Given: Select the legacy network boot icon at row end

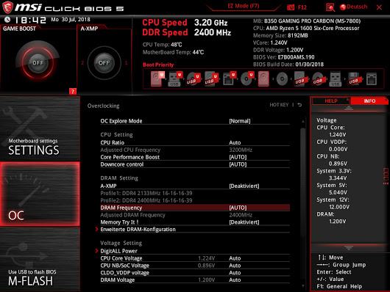Looking at the screenshot, I should [x=372, y=79].
